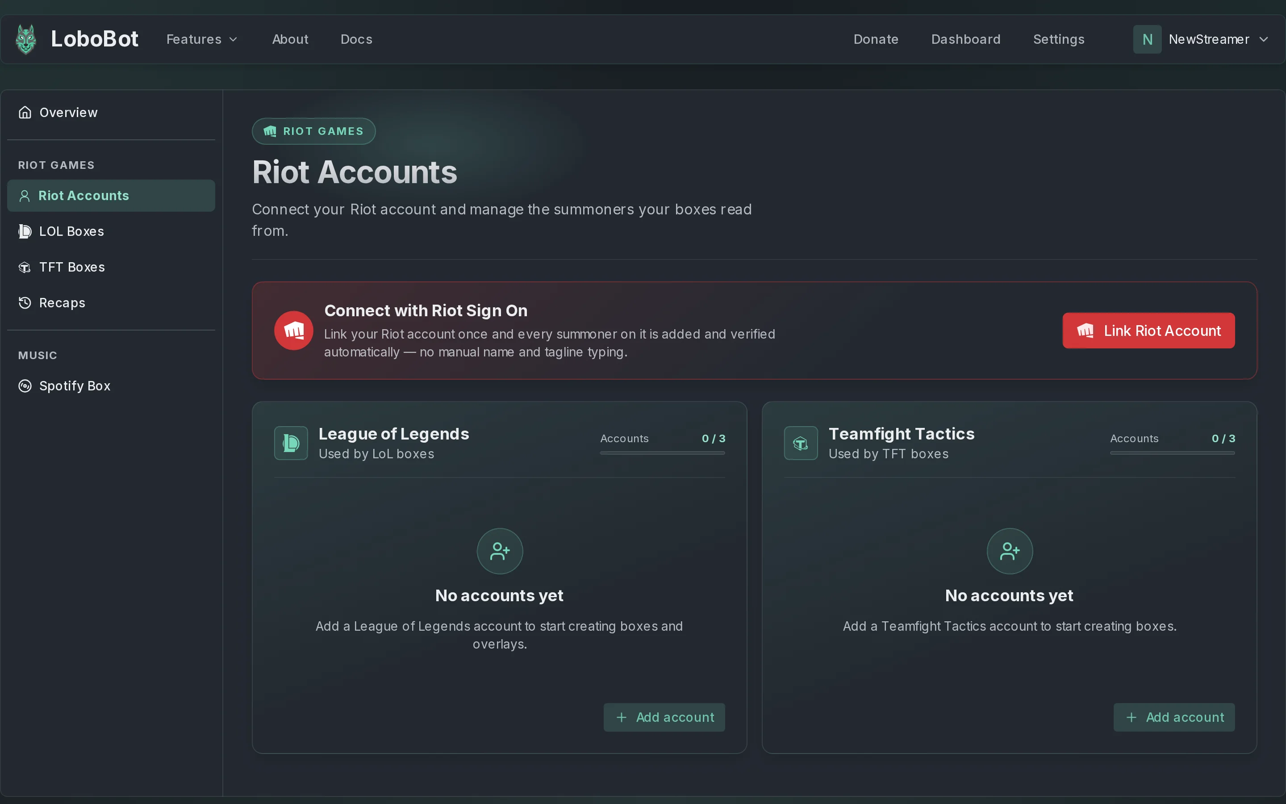Click '0 / 3' count in League of Legends card

pyautogui.click(x=713, y=439)
